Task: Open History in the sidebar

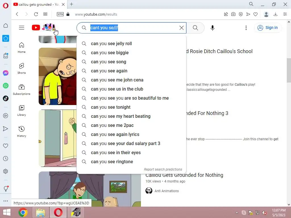Action: click(22, 132)
